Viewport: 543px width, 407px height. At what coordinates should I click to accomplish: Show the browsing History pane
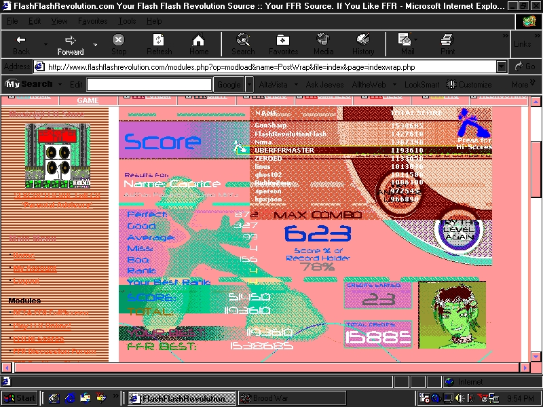click(x=363, y=45)
